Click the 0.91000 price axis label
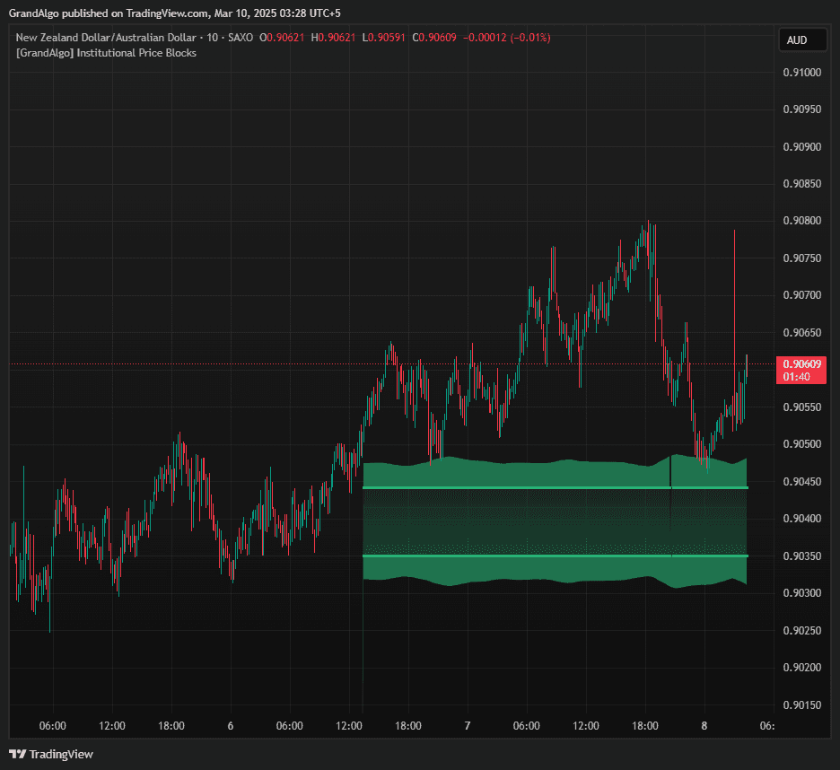This screenshot has height=770, width=840. coord(801,73)
